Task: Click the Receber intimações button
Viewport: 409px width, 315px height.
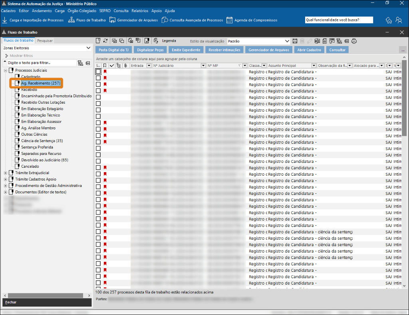Action: 224,50
